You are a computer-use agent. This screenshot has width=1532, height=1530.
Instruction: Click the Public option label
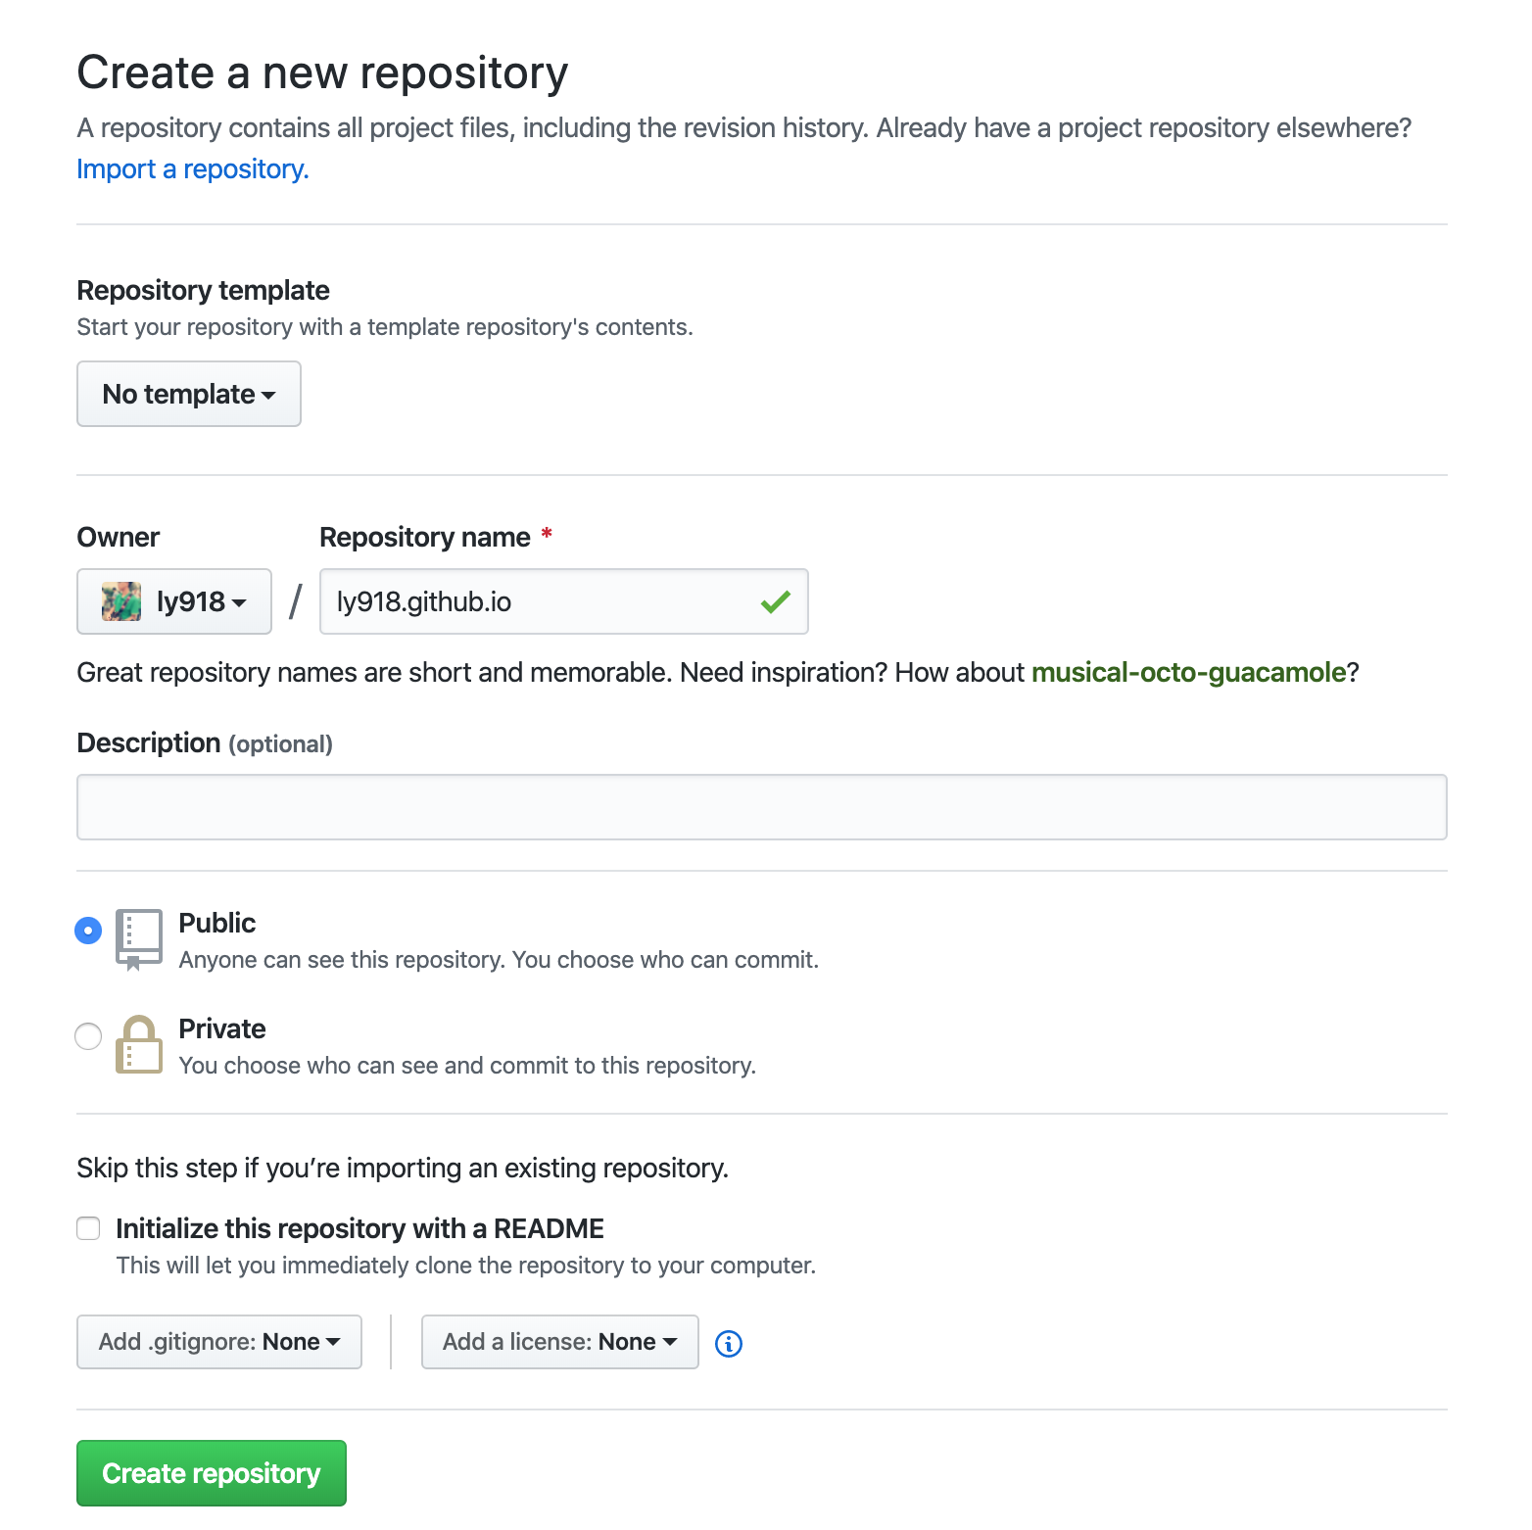[217, 923]
